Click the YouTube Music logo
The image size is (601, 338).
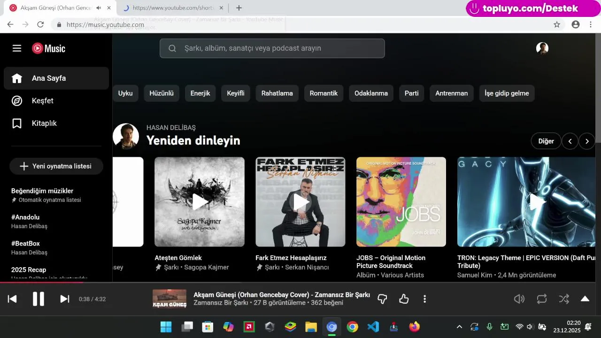[49, 48]
